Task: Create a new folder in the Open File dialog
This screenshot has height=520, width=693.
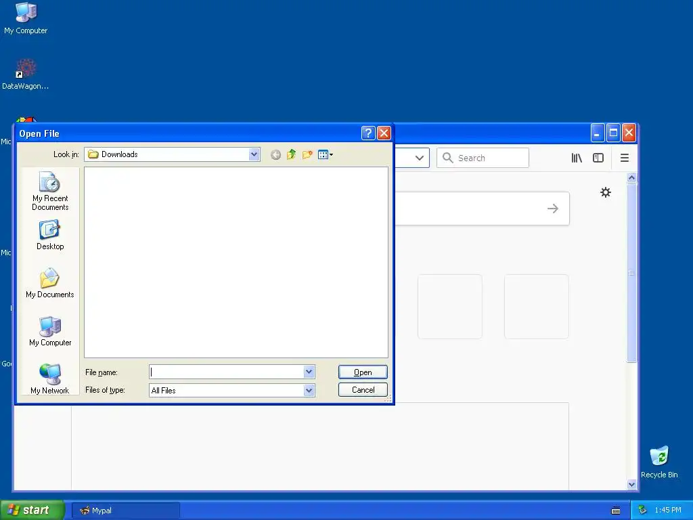Action: point(308,155)
